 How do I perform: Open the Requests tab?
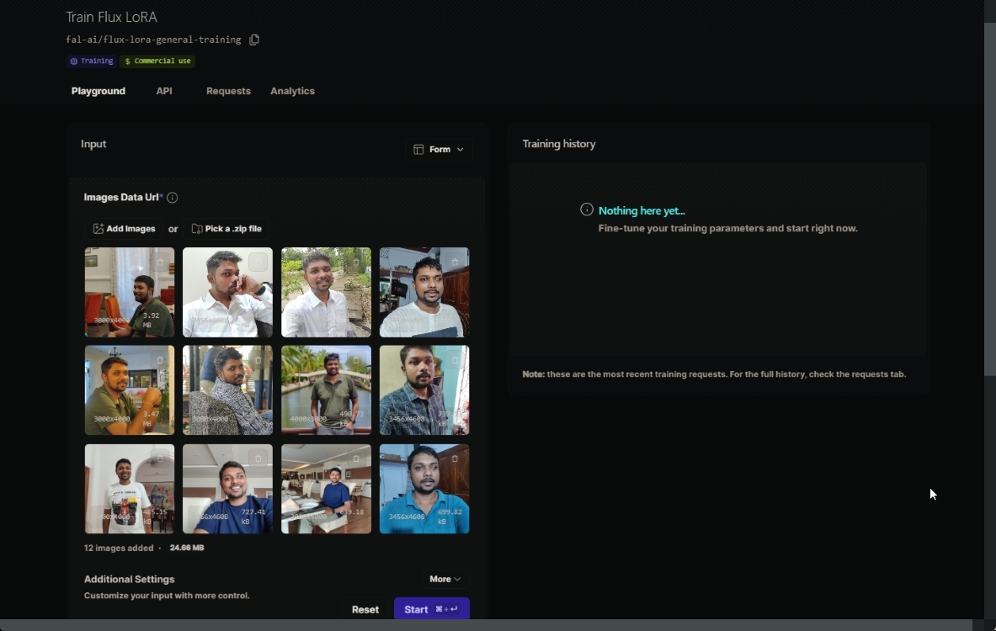coord(228,91)
